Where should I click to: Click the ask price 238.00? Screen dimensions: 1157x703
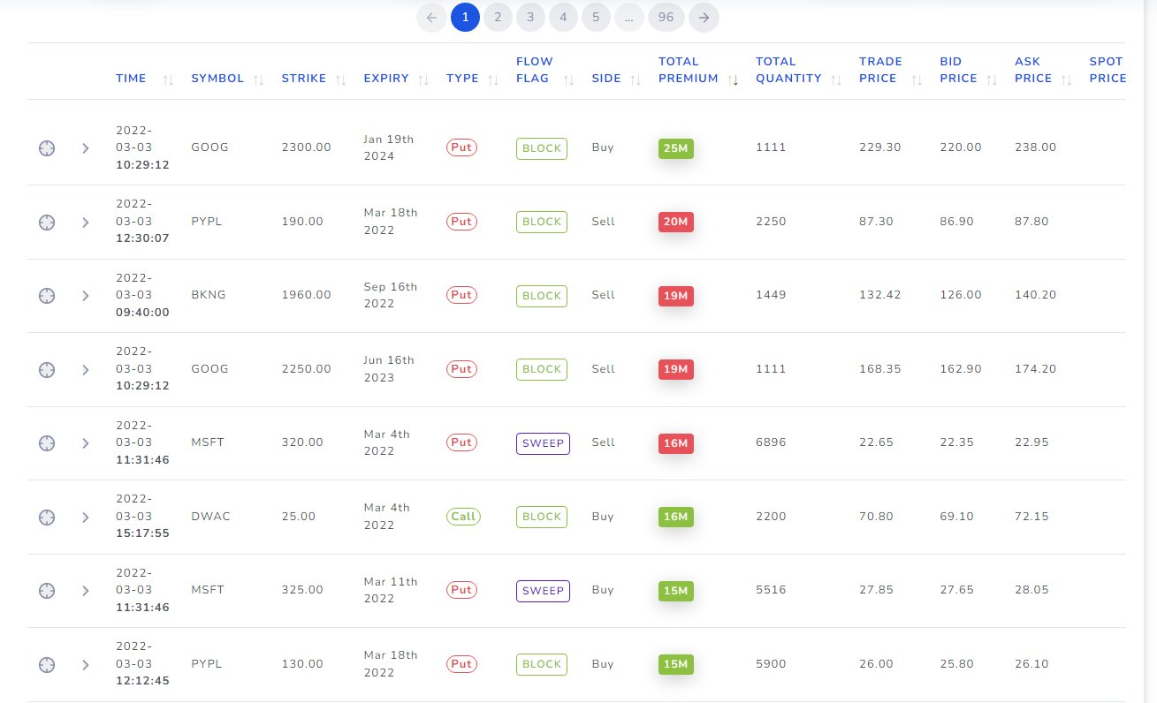(x=1036, y=147)
